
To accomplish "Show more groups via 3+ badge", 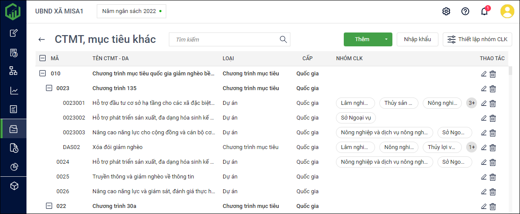I will pos(471,103).
